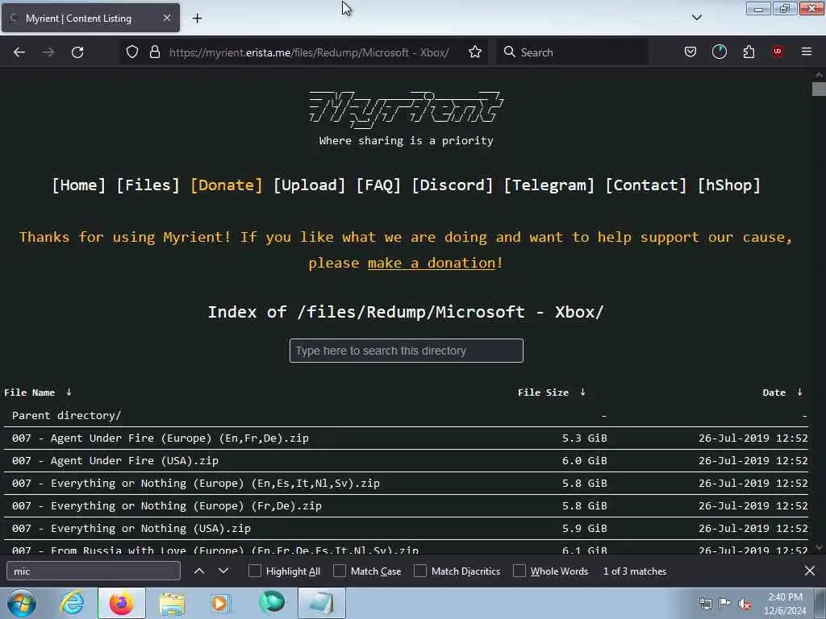Download 007 - Everything or Nothing (USA).zip
This screenshot has height=619, width=826.
(131, 529)
